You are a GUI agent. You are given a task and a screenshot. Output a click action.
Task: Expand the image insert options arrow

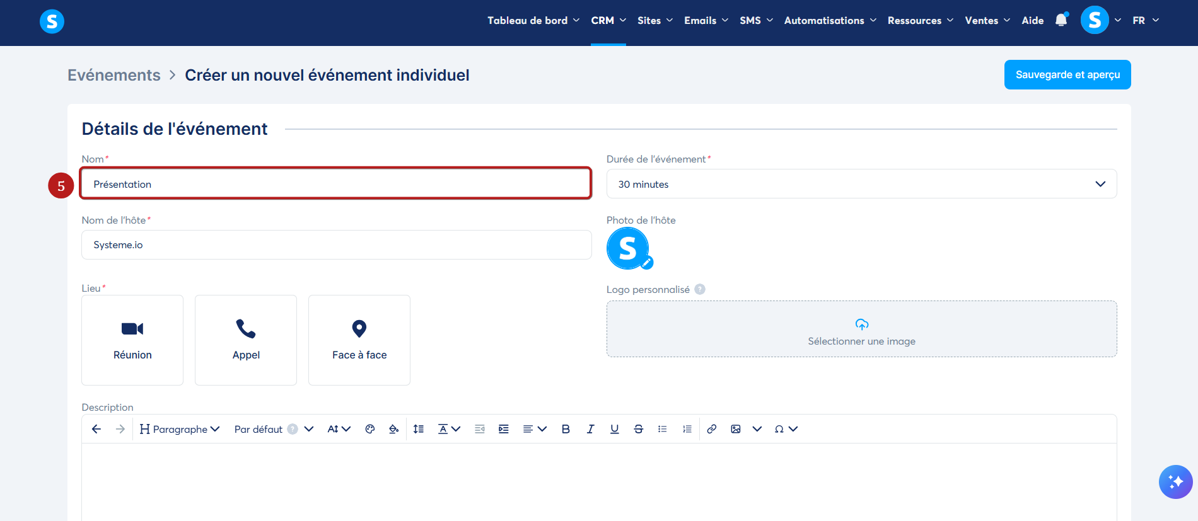[x=757, y=429]
